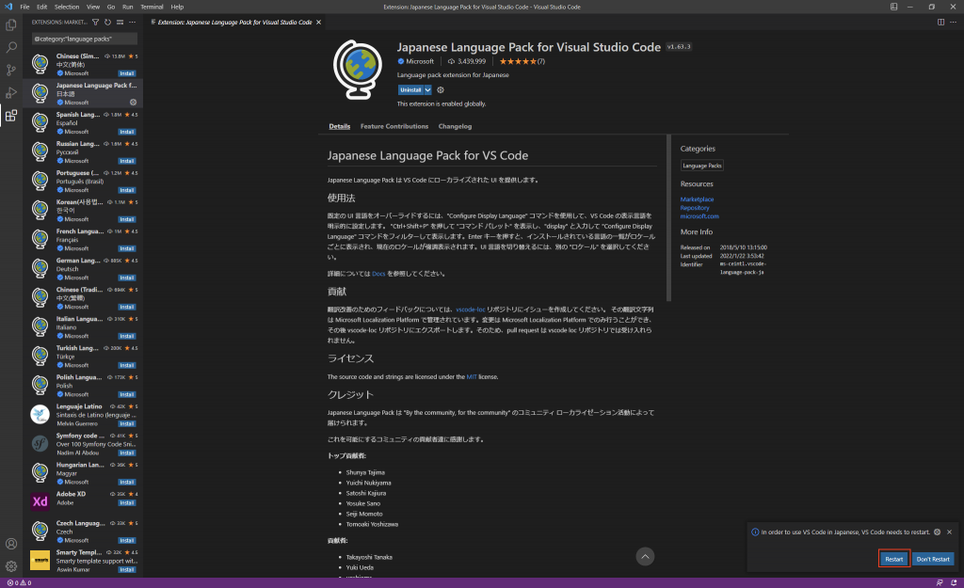Click the notification settings gear icon
Screen dimensions: 964x588
(x=937, y=532)
